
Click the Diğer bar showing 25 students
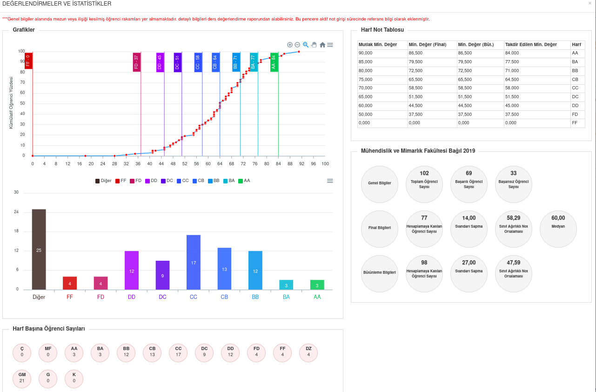pyautogui.click(x=39, y=250)
